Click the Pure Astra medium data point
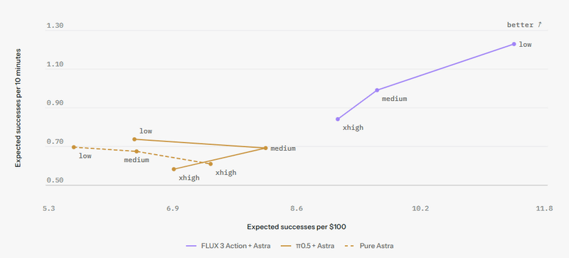 (137, 151)
